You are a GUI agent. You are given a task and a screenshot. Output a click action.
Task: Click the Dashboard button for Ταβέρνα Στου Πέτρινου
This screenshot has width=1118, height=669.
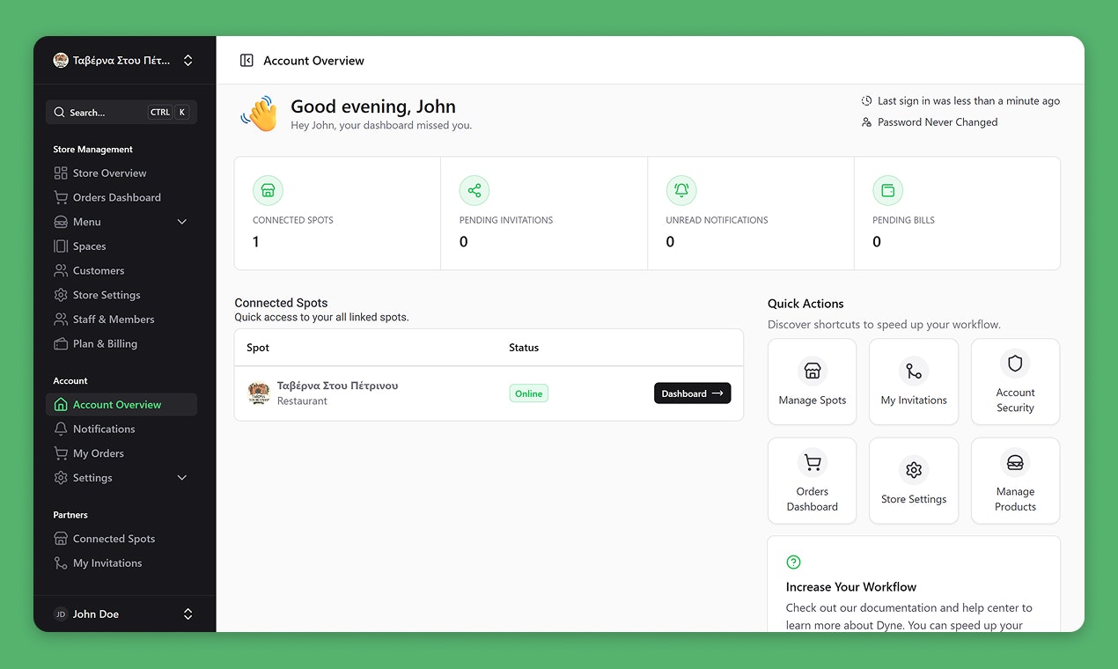(692, 393)
